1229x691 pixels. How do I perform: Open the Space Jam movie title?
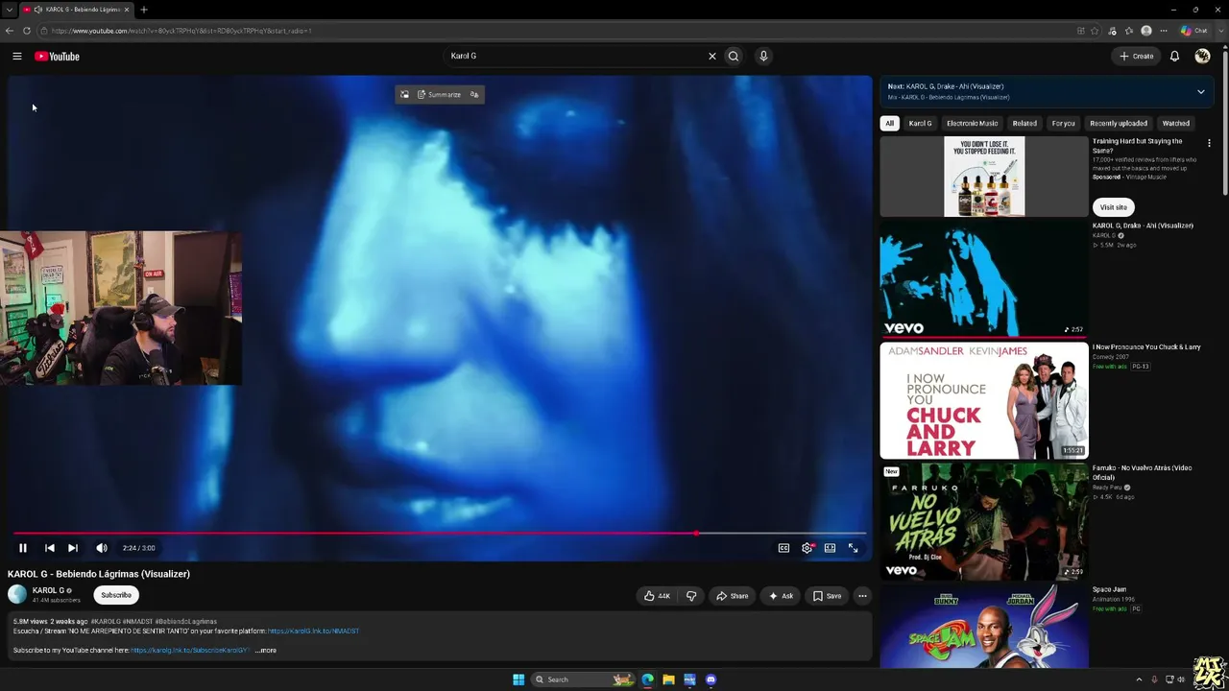[x=1109, y=589]
